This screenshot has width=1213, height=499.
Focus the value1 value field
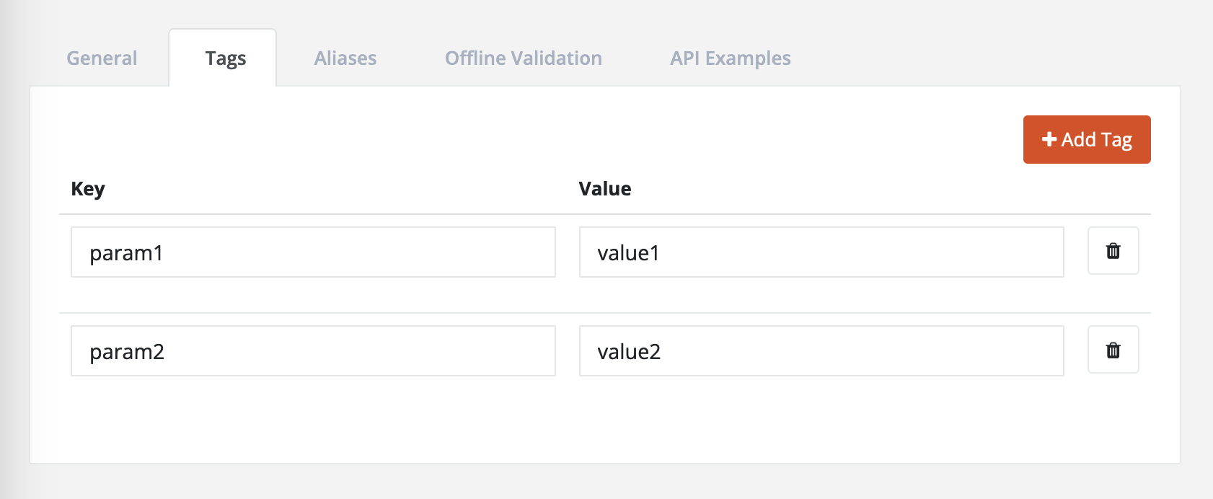pos(821,252)
